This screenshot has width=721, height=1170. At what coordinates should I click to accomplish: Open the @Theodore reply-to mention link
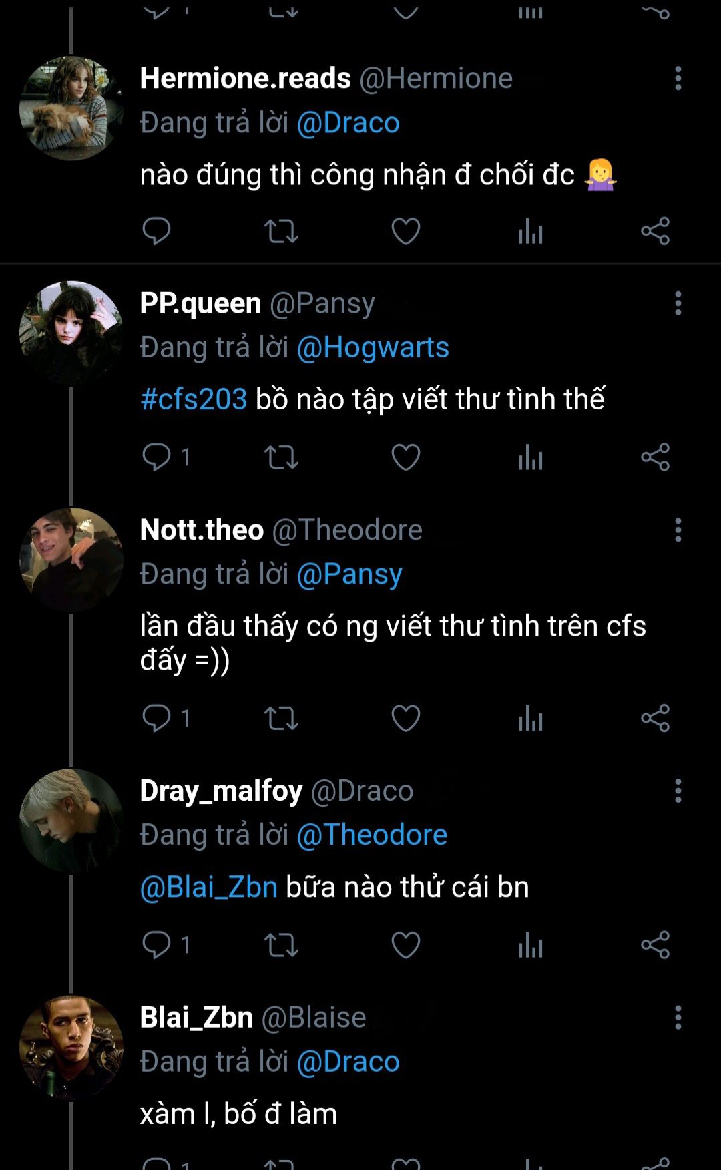point(372,835)
